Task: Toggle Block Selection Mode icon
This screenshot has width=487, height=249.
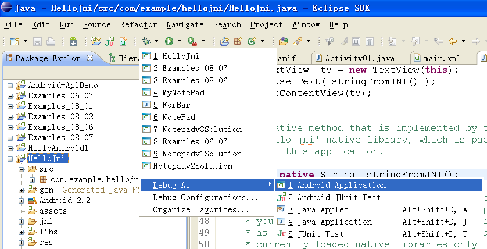Action: coord(356,41)
